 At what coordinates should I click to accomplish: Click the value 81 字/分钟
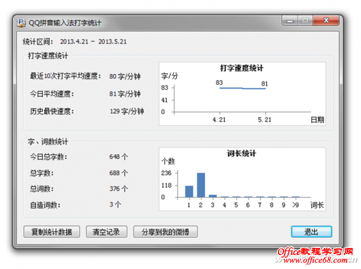click(125, 94)
